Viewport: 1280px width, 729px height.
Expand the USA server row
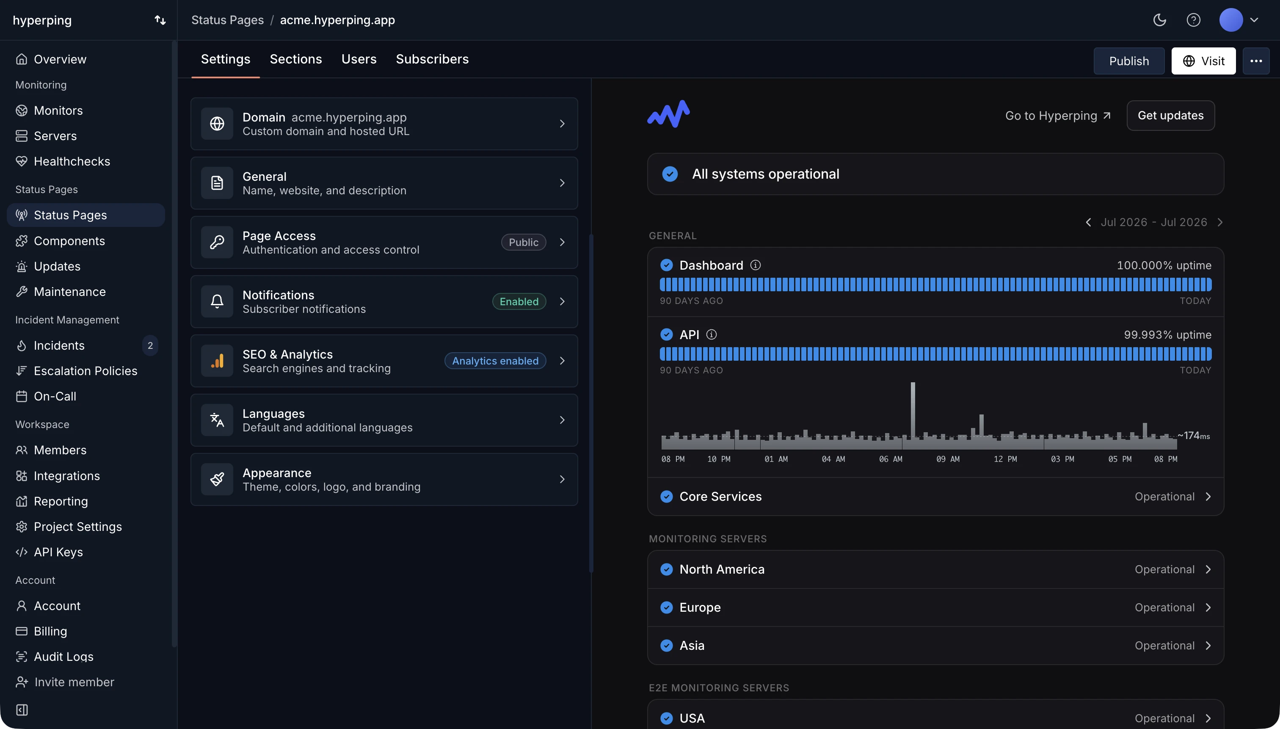pos(935,718)
